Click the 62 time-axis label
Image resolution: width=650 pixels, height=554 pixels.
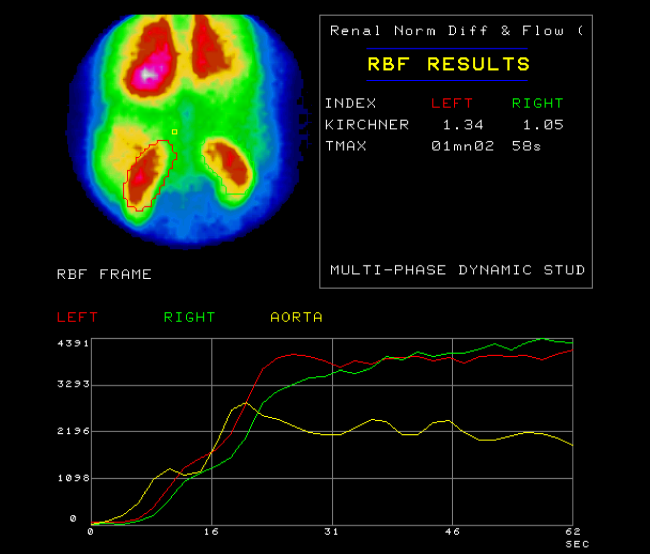click(x=573, y=531)
